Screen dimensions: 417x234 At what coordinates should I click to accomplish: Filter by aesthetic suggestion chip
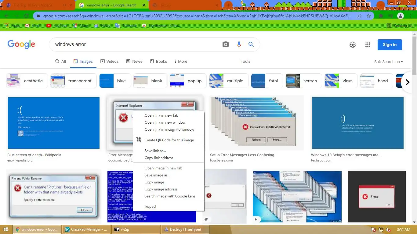coord(27,81)
